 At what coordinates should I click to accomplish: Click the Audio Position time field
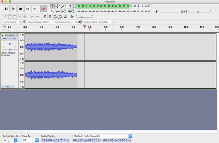tap(55, 140)
